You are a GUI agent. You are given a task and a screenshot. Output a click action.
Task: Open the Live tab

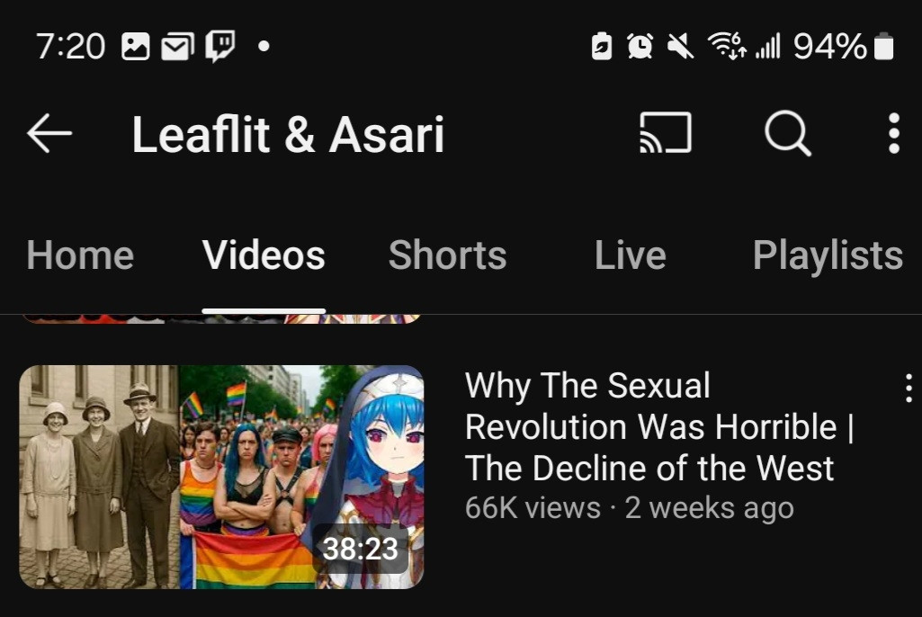point(630,255)
